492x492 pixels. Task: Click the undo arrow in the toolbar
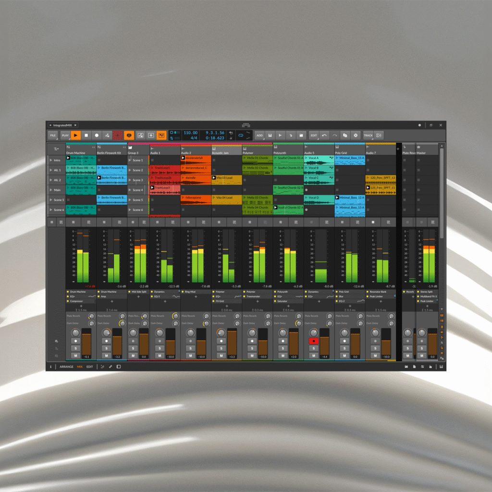tap(324, 135)
